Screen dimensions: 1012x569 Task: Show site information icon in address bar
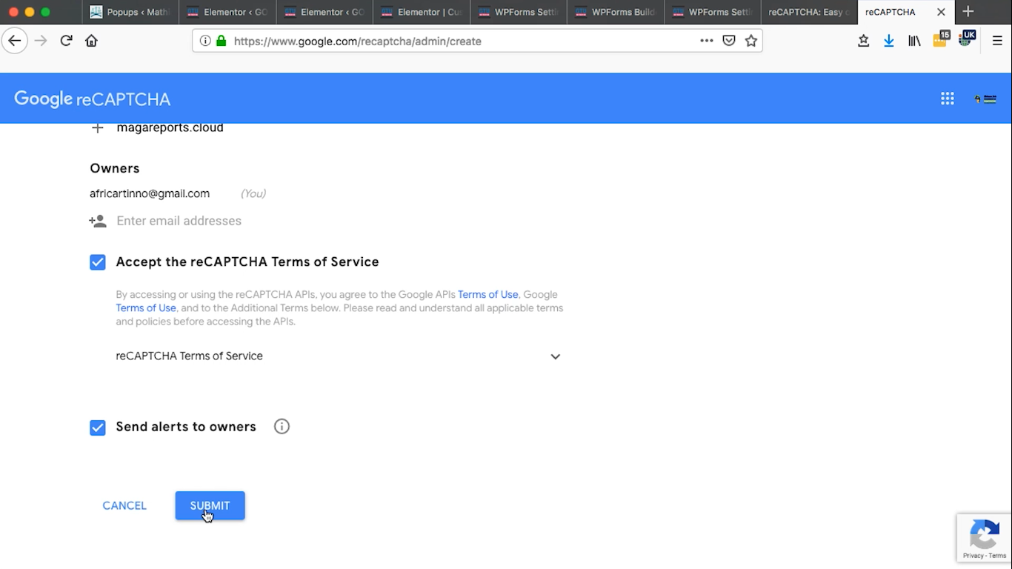[x=205, y=41]
